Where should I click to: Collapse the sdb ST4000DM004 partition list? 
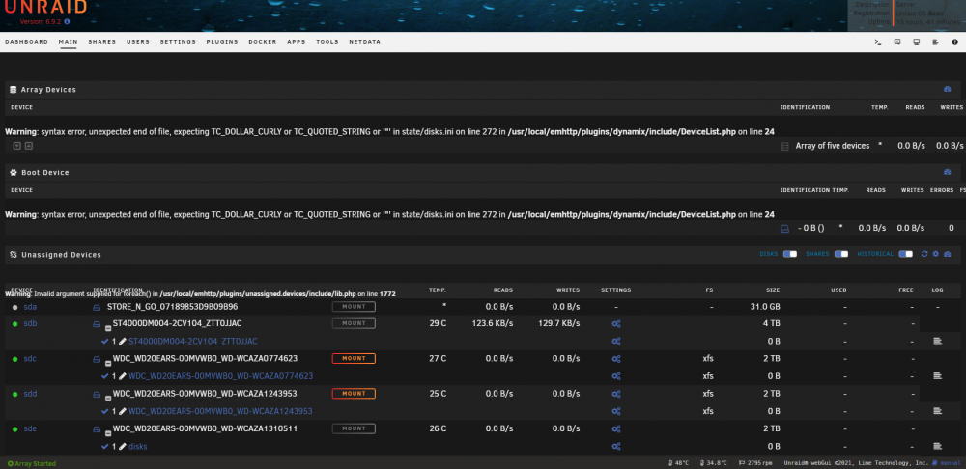coord(108,329)
